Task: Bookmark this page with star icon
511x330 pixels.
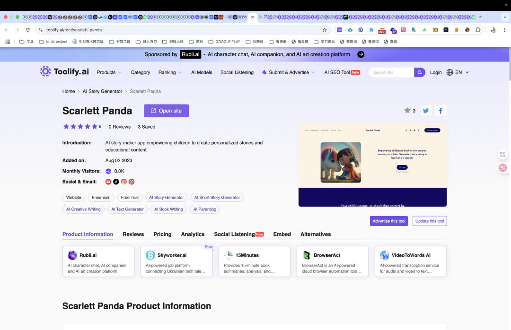Action: 325,30
